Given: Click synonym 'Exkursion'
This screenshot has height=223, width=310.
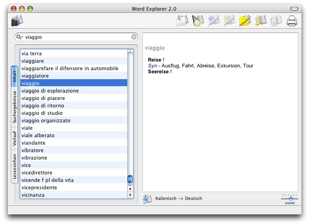Looking at the screenshot, I should [x=229, y=66].
